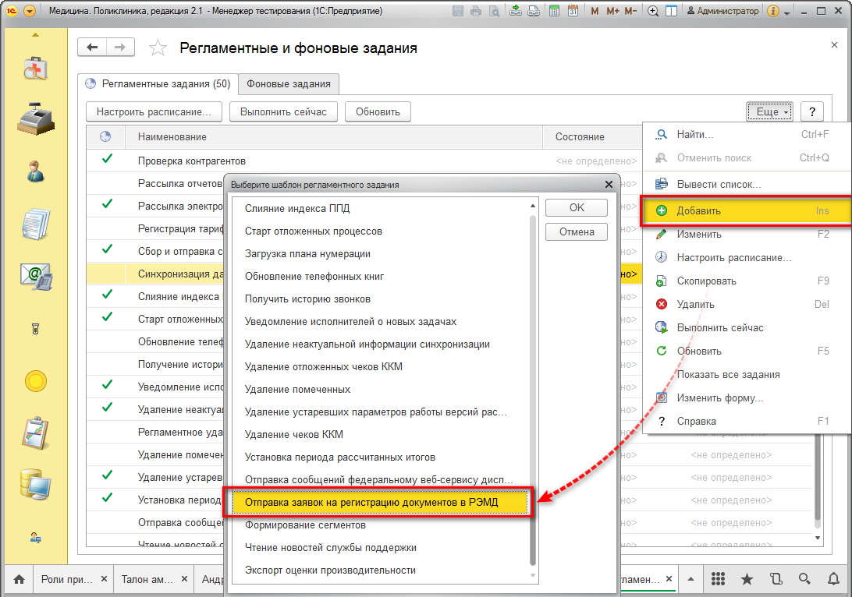Open the calendar icon in top toolbar
Viewport: 852px width, 597px height.
coord(573,11)
